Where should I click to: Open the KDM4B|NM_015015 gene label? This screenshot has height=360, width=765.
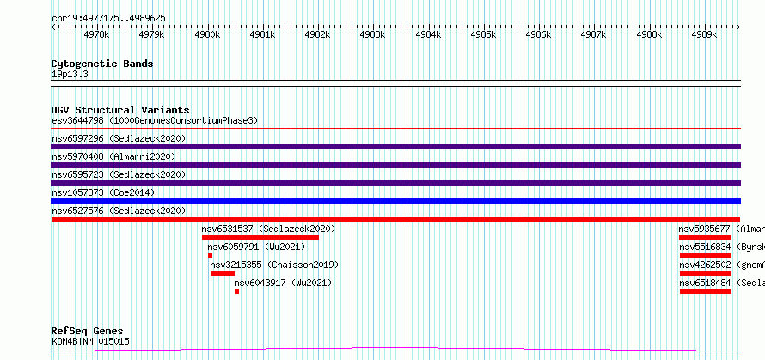(90, 341)
